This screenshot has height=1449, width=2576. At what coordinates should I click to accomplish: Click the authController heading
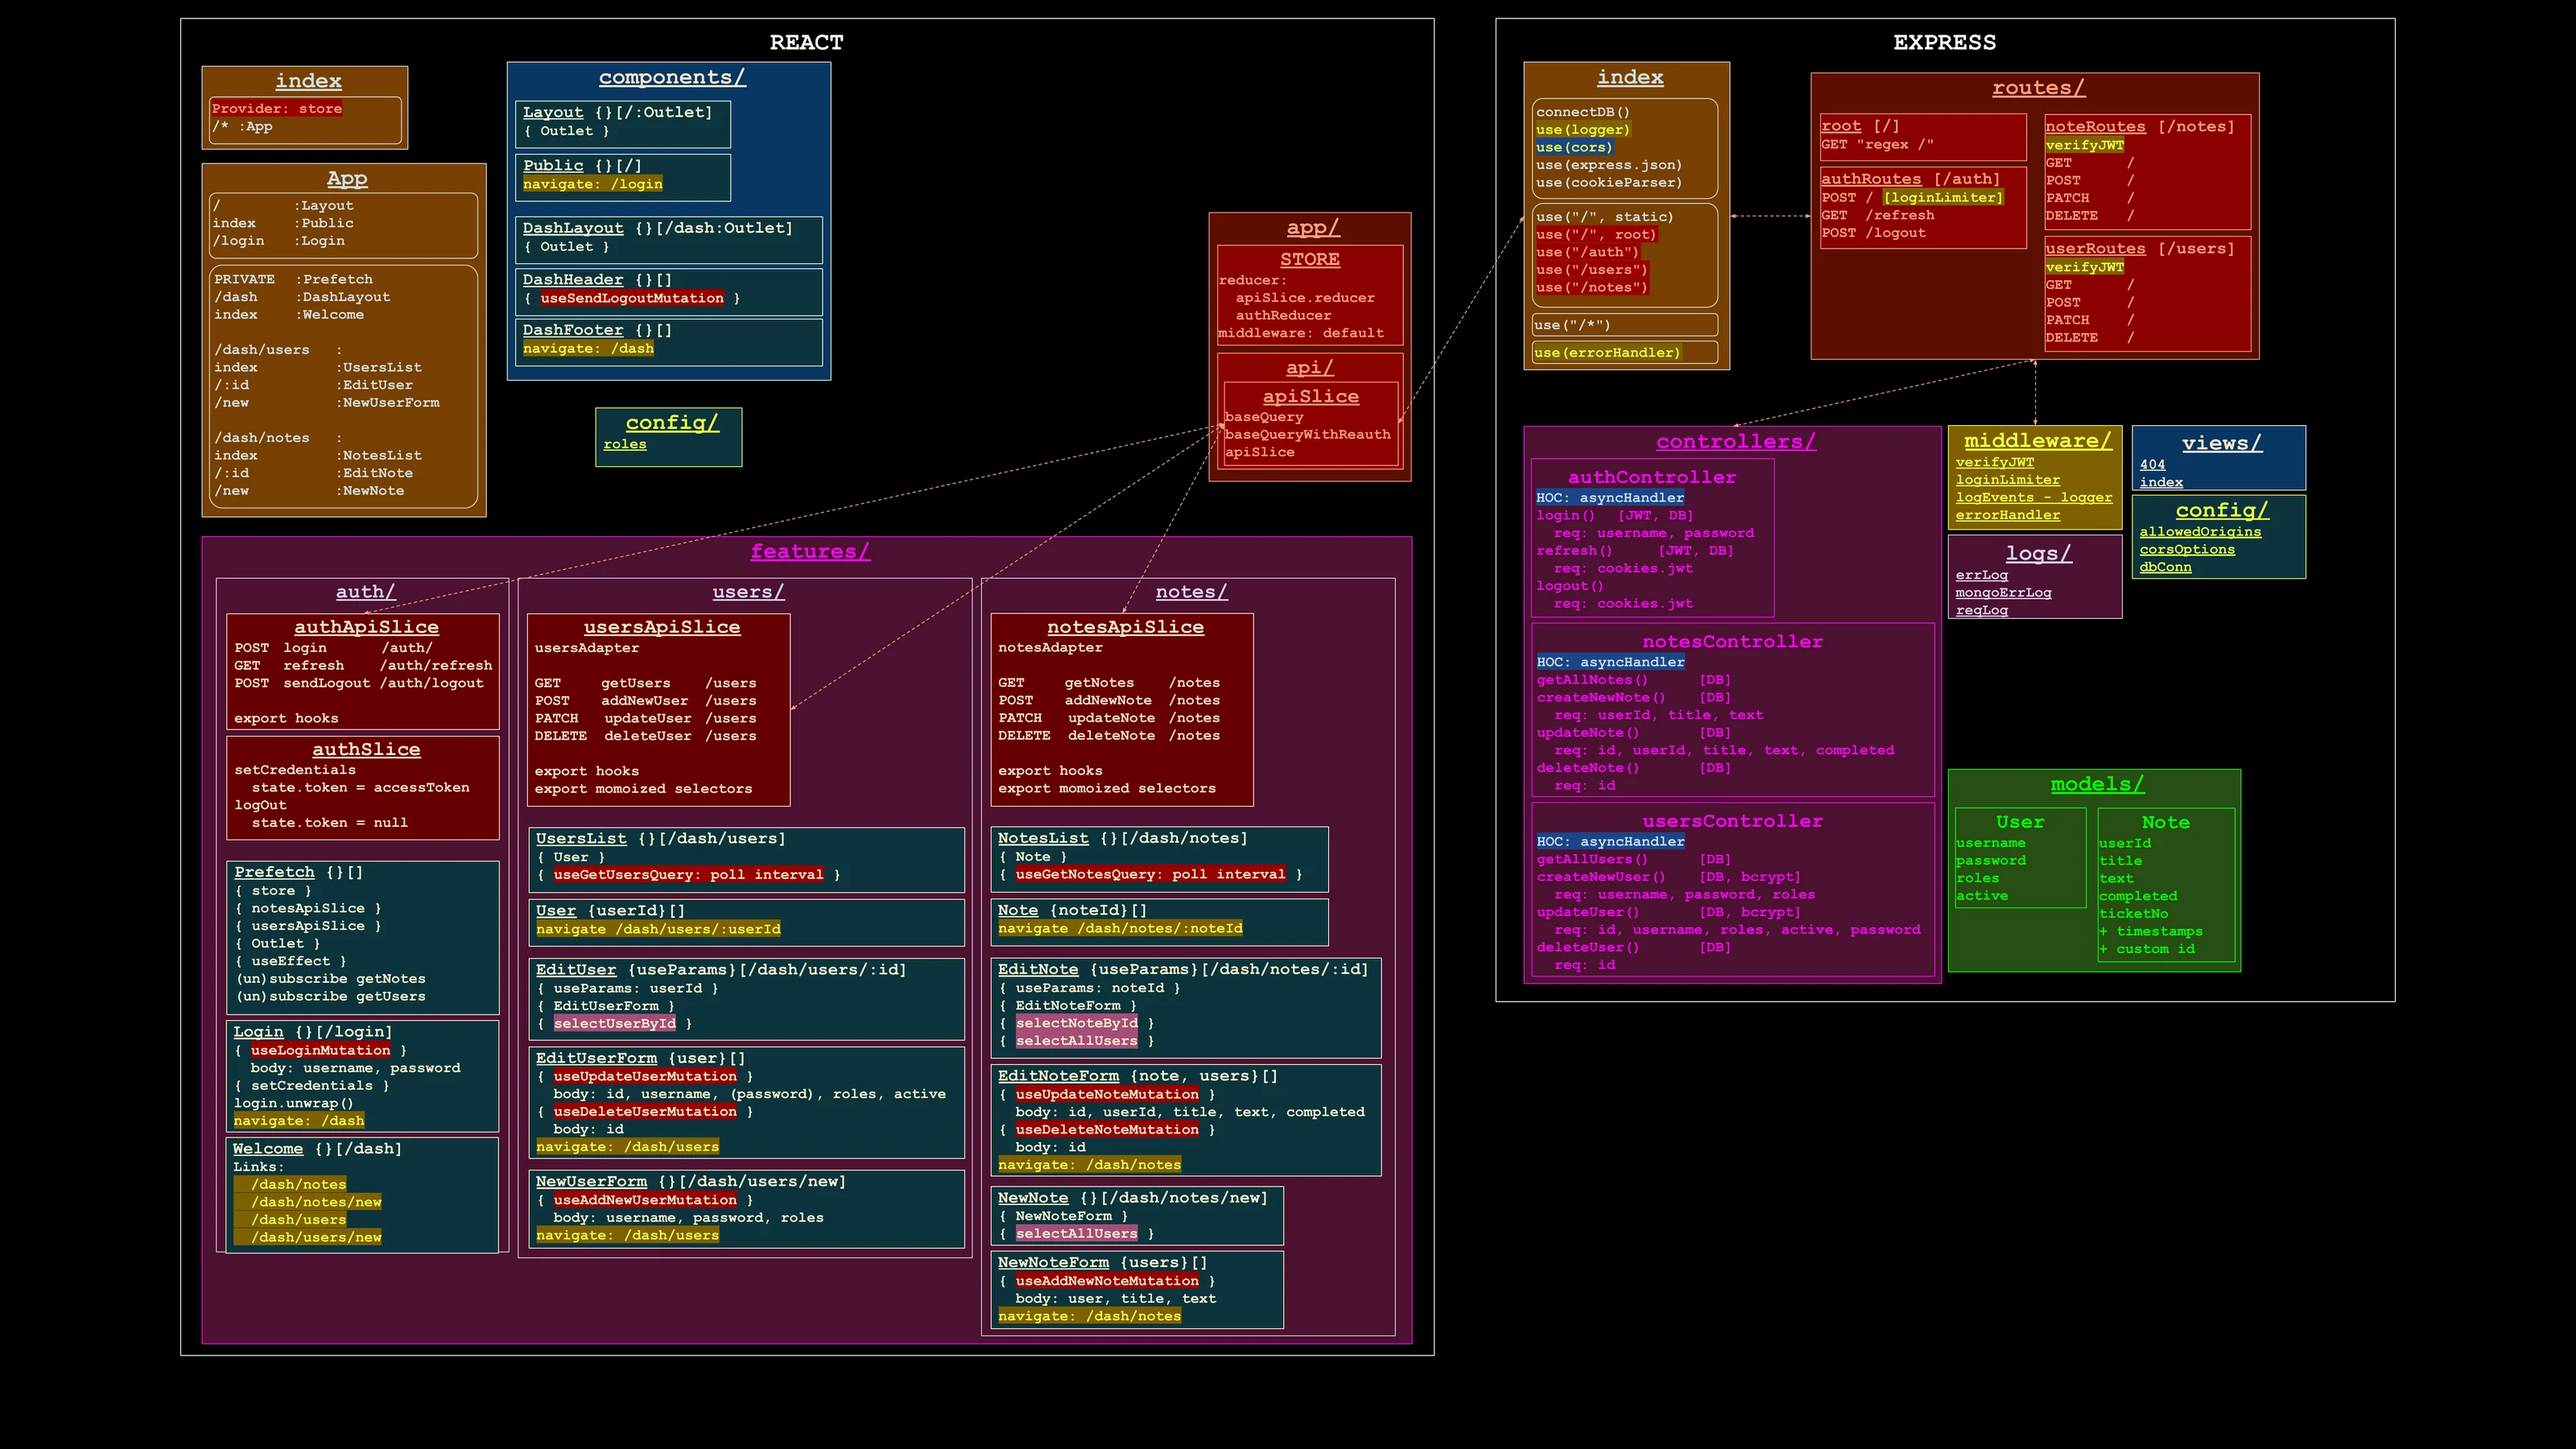pos(1651,477)
